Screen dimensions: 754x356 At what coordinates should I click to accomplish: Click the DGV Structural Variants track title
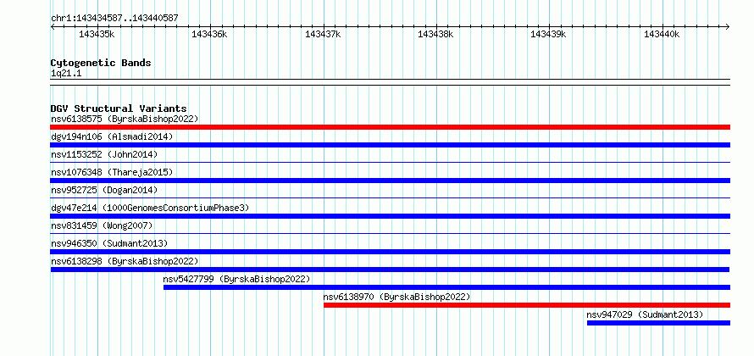[119, 108]
